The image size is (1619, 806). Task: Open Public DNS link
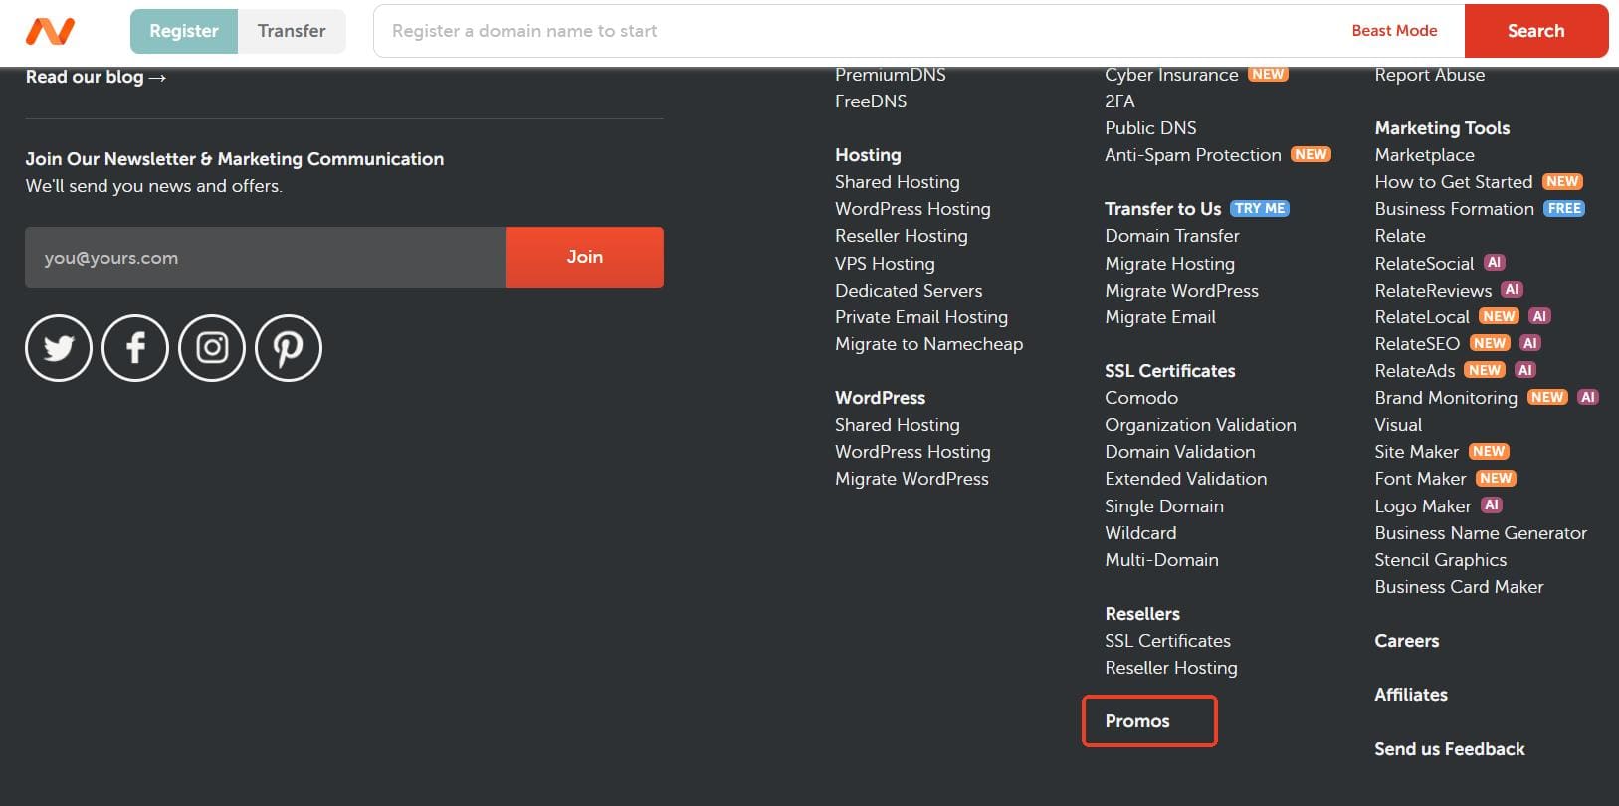[x=1150, y=128]
